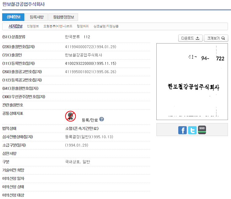Share via BAND icon
The width and height of the screenshot is (231, 199).
tap(202, 130)
